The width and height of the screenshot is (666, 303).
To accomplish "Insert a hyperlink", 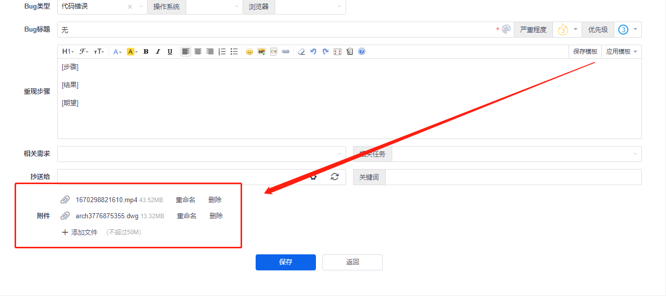I will [x=286, y=52].
